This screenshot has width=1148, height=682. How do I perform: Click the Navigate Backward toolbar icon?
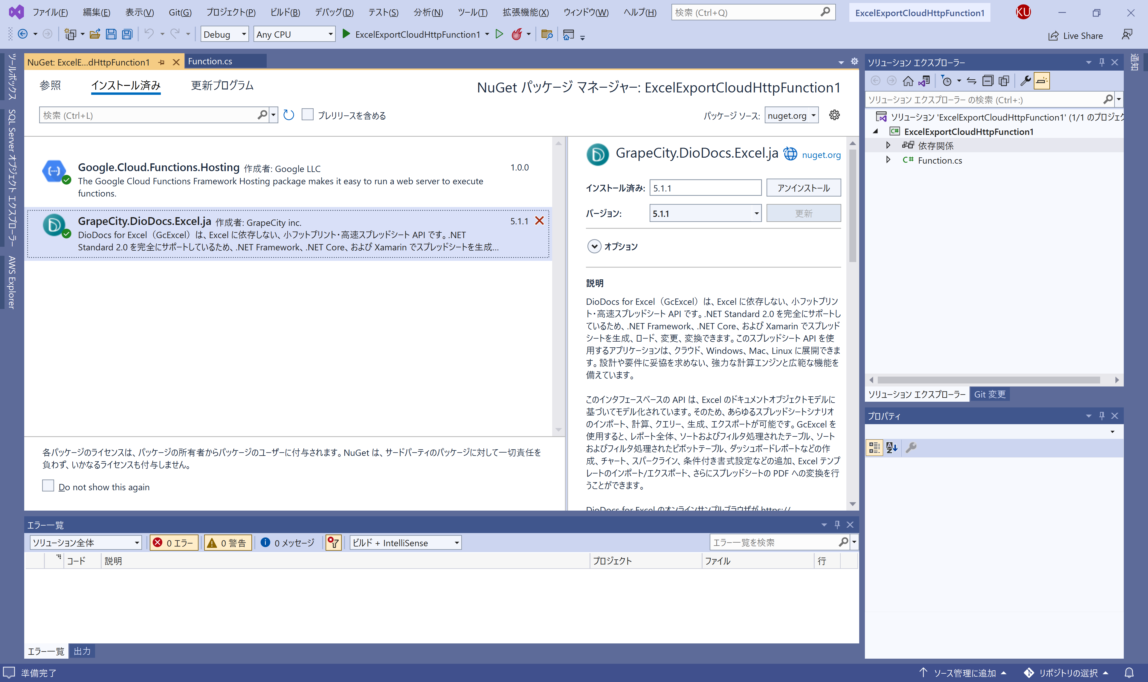(x=22, y=34)
